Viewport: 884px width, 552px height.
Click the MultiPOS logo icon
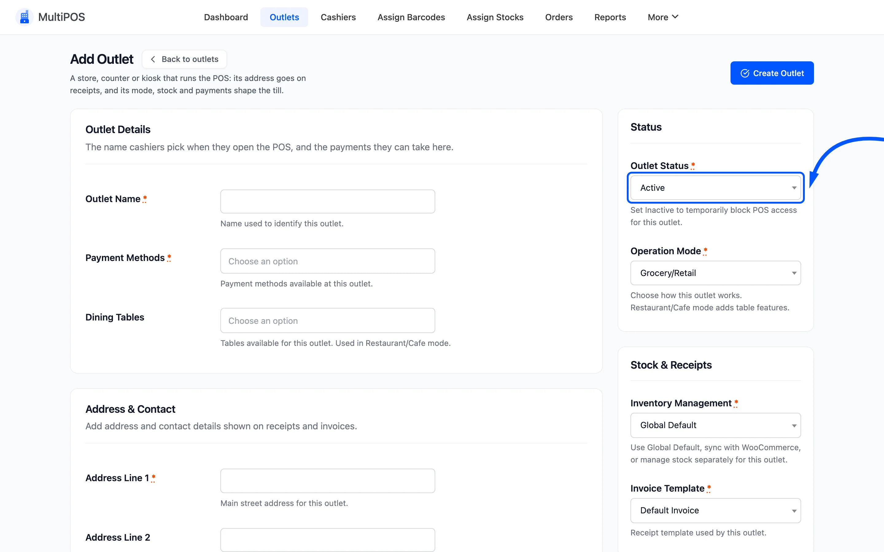tap(25, 17)
